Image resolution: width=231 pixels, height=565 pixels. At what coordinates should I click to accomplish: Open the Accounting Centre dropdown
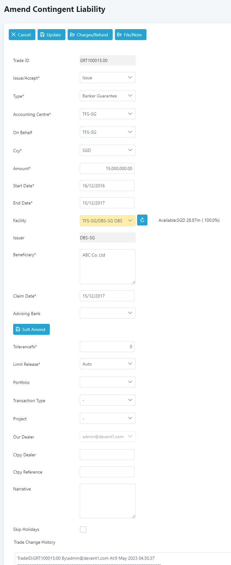tap(107, 114)
